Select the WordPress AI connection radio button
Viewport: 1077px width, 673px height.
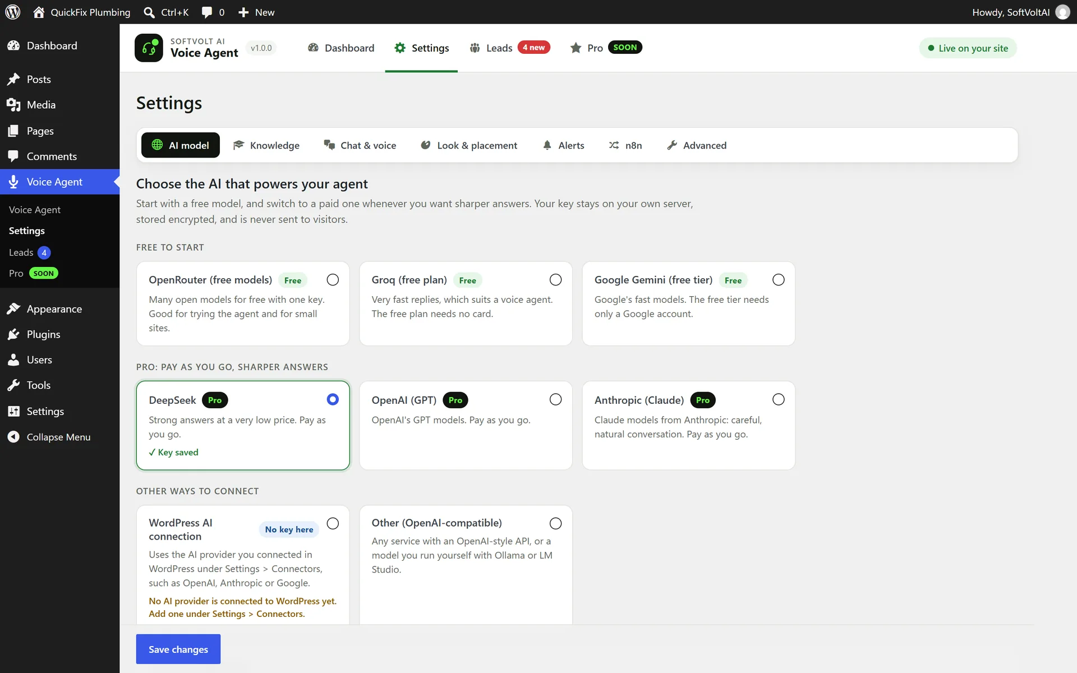333,523
